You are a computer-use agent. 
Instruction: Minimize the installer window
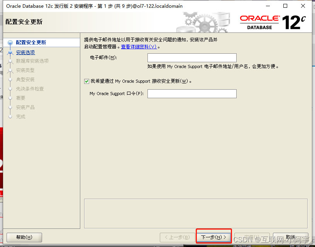[x=268, y=6]
